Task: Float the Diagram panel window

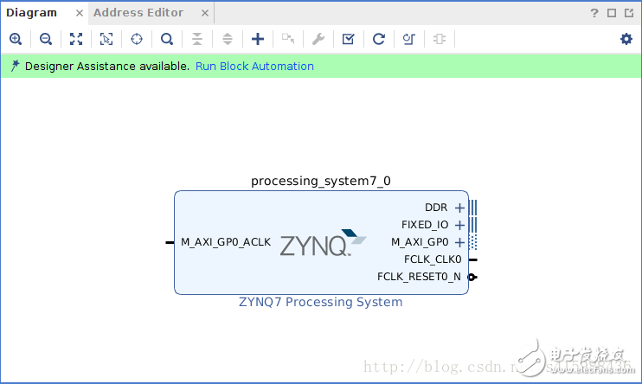Action: (629, 13)
